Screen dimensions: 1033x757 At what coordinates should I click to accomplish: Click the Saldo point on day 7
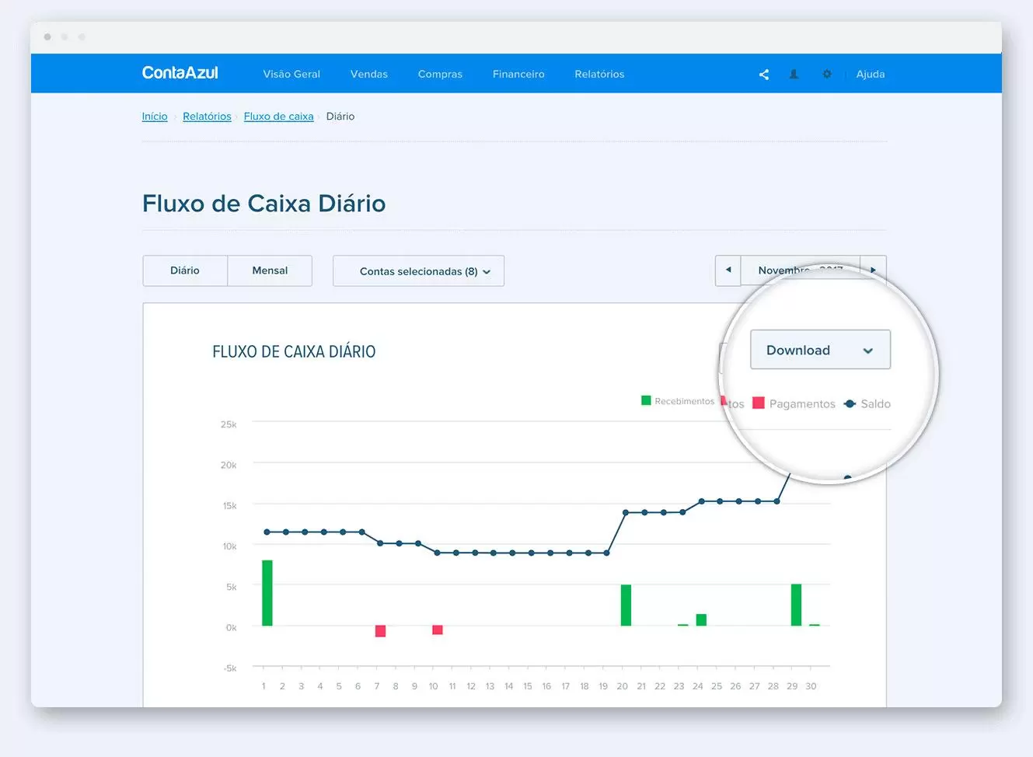tap(380, 543)
